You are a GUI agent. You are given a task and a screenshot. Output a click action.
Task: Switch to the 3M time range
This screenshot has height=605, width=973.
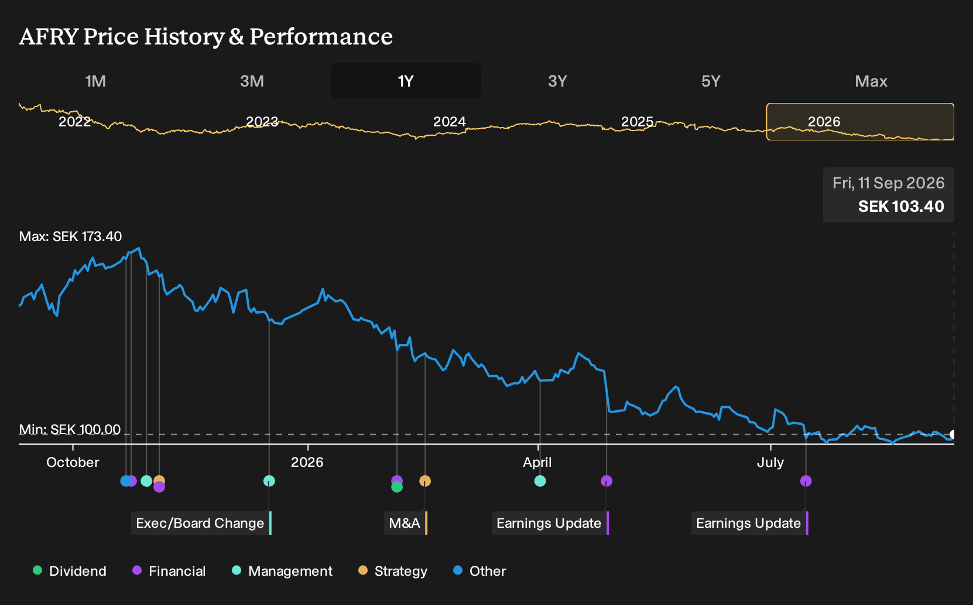252,81
